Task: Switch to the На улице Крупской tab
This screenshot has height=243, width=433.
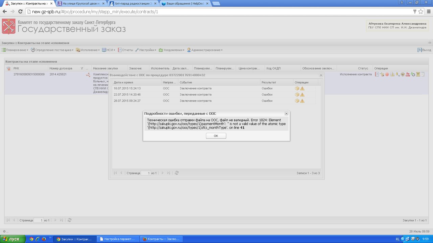Action: tap(81, 3)
